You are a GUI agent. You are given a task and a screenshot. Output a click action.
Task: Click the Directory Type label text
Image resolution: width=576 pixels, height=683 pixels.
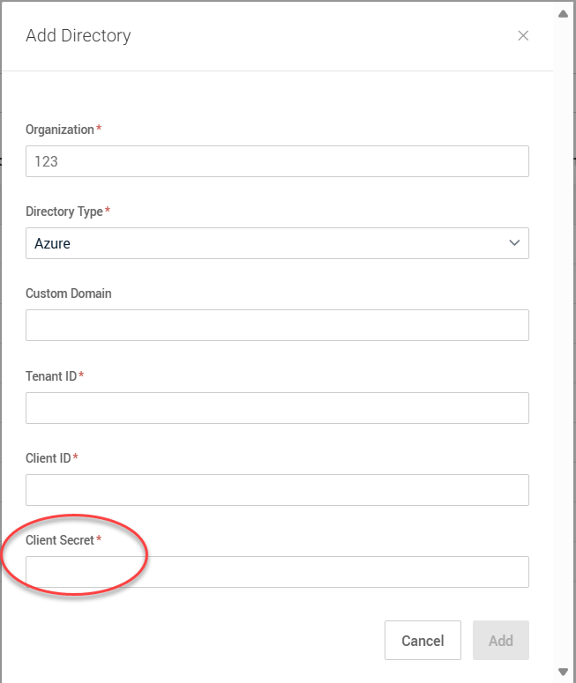[64, 212]
